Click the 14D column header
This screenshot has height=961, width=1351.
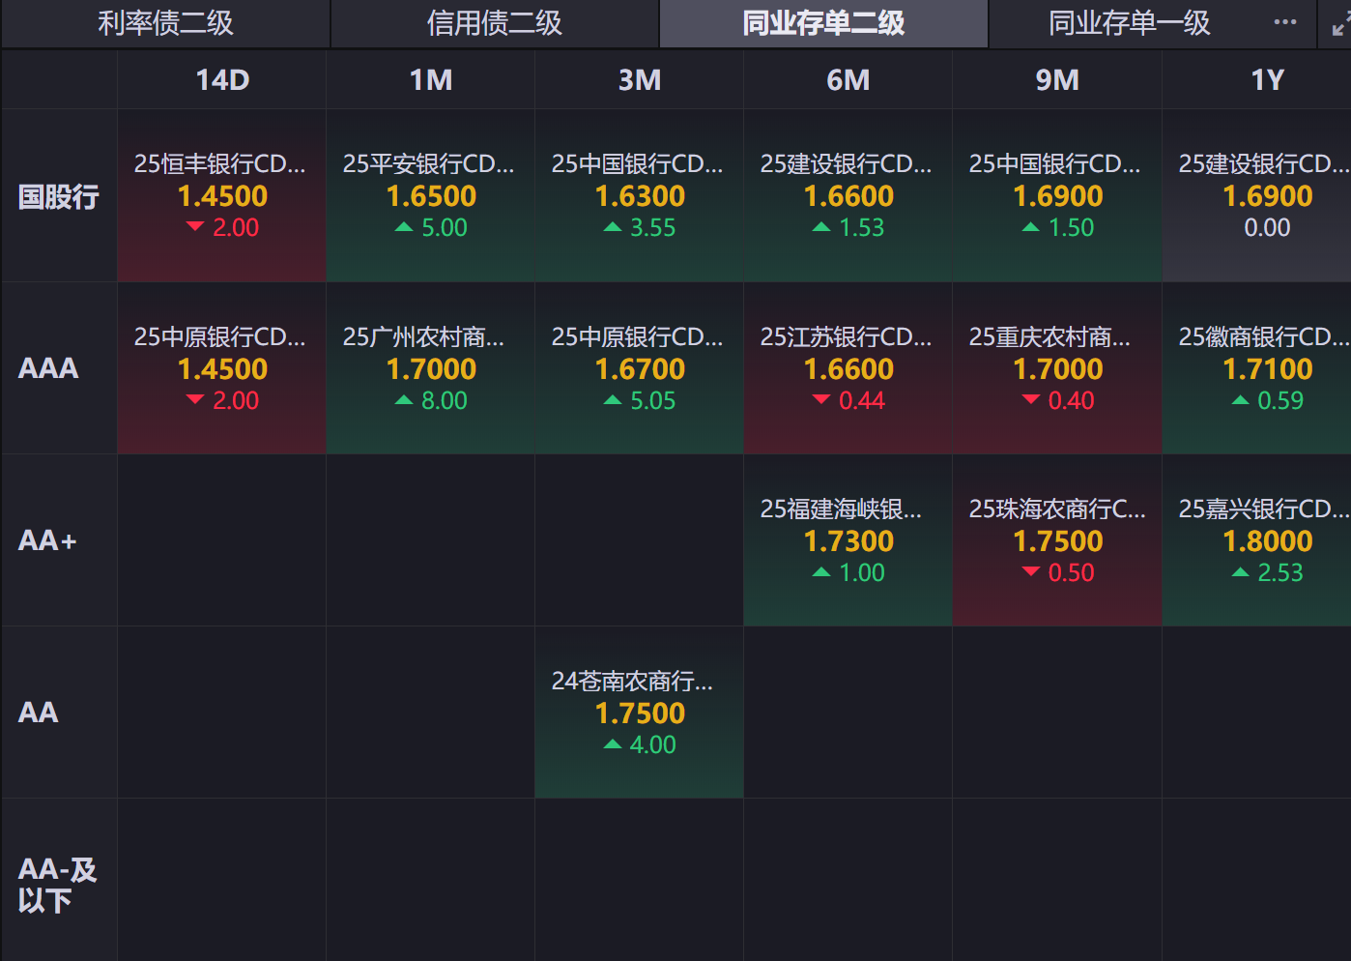click(222, 79)
